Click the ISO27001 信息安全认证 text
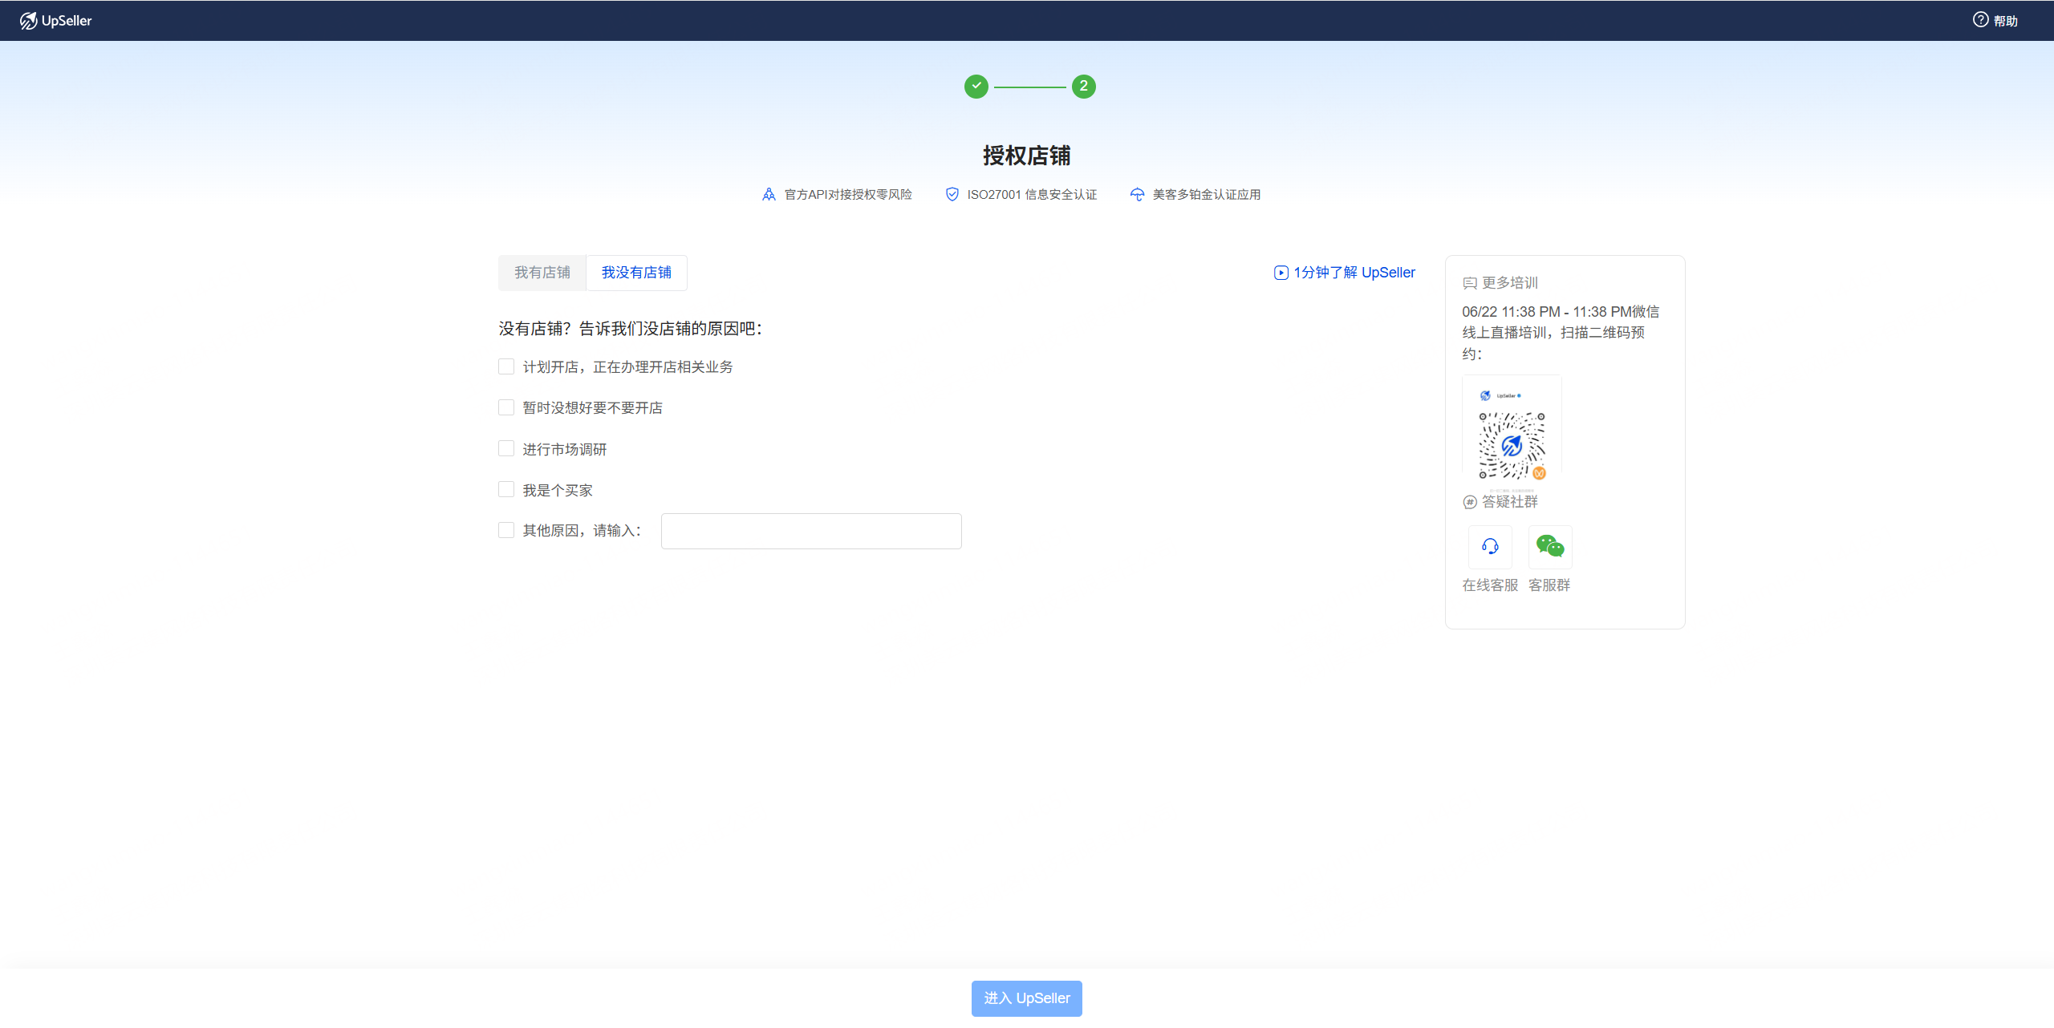This screenshot has height=1028, width=2054. tap(1032, 195)
